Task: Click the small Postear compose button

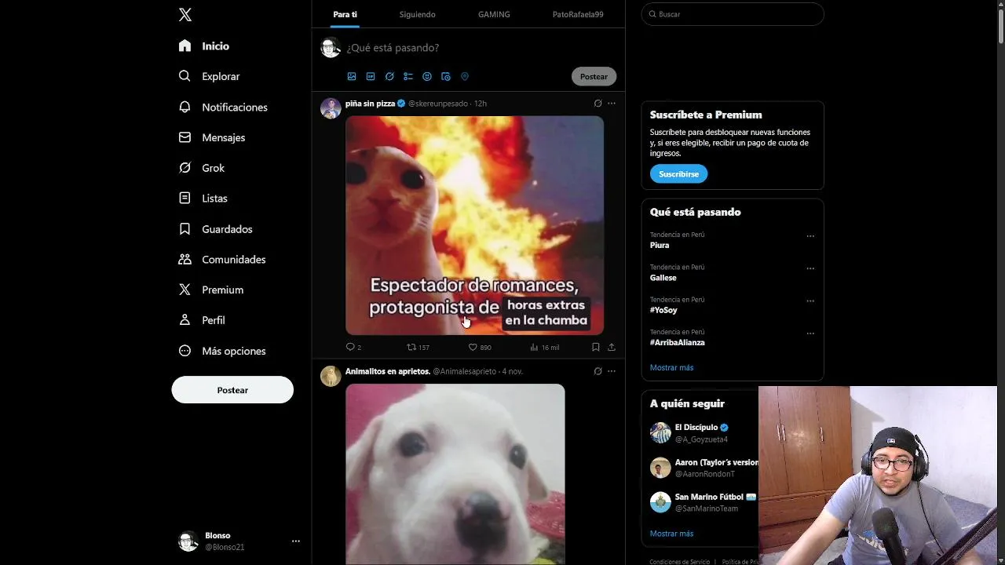Action: [x=594, y=76]
